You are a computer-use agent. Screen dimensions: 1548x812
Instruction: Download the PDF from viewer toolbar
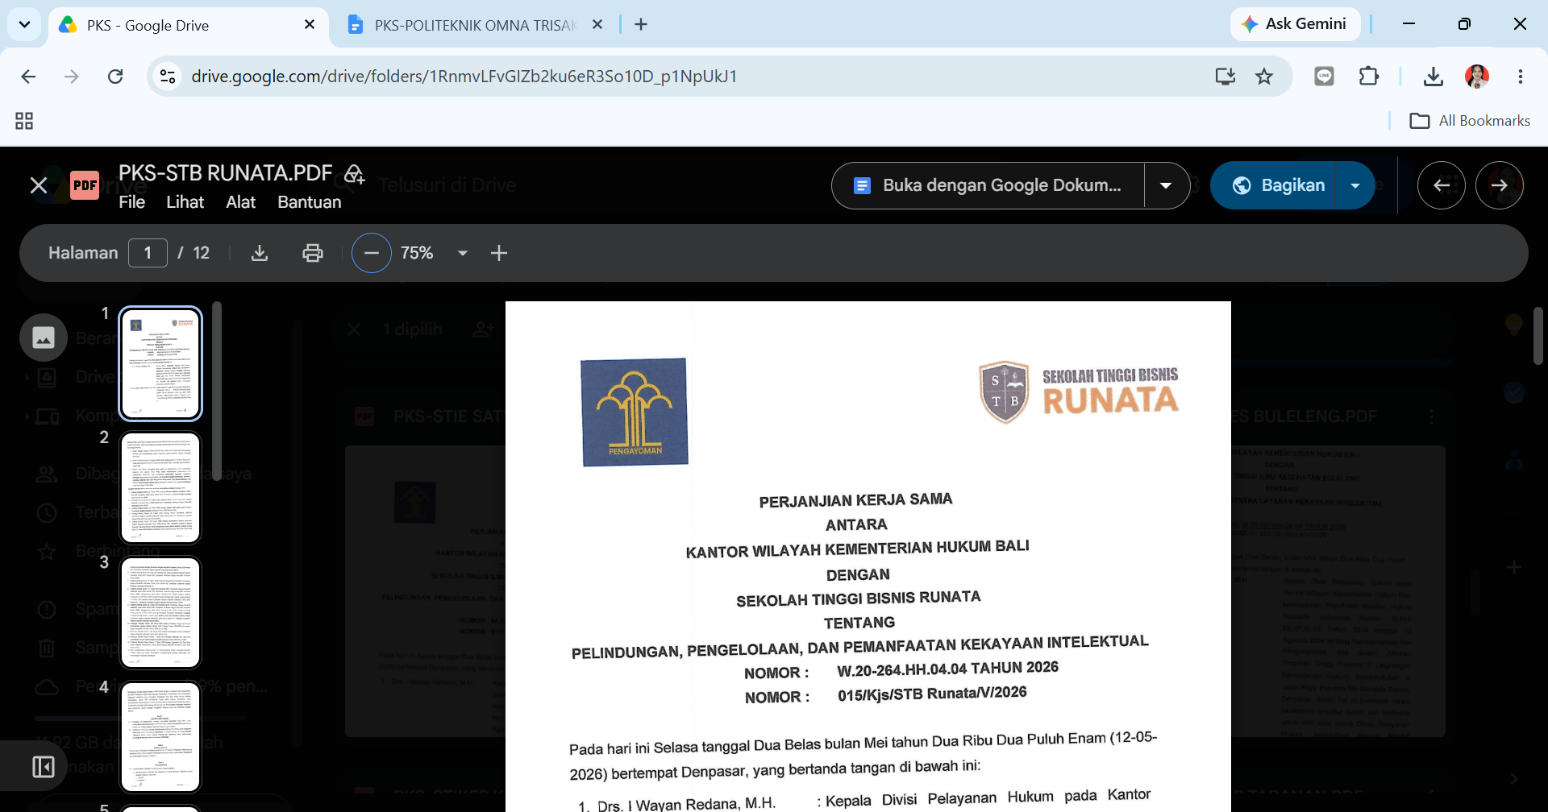pyautogui.click(x=260, y=253)
